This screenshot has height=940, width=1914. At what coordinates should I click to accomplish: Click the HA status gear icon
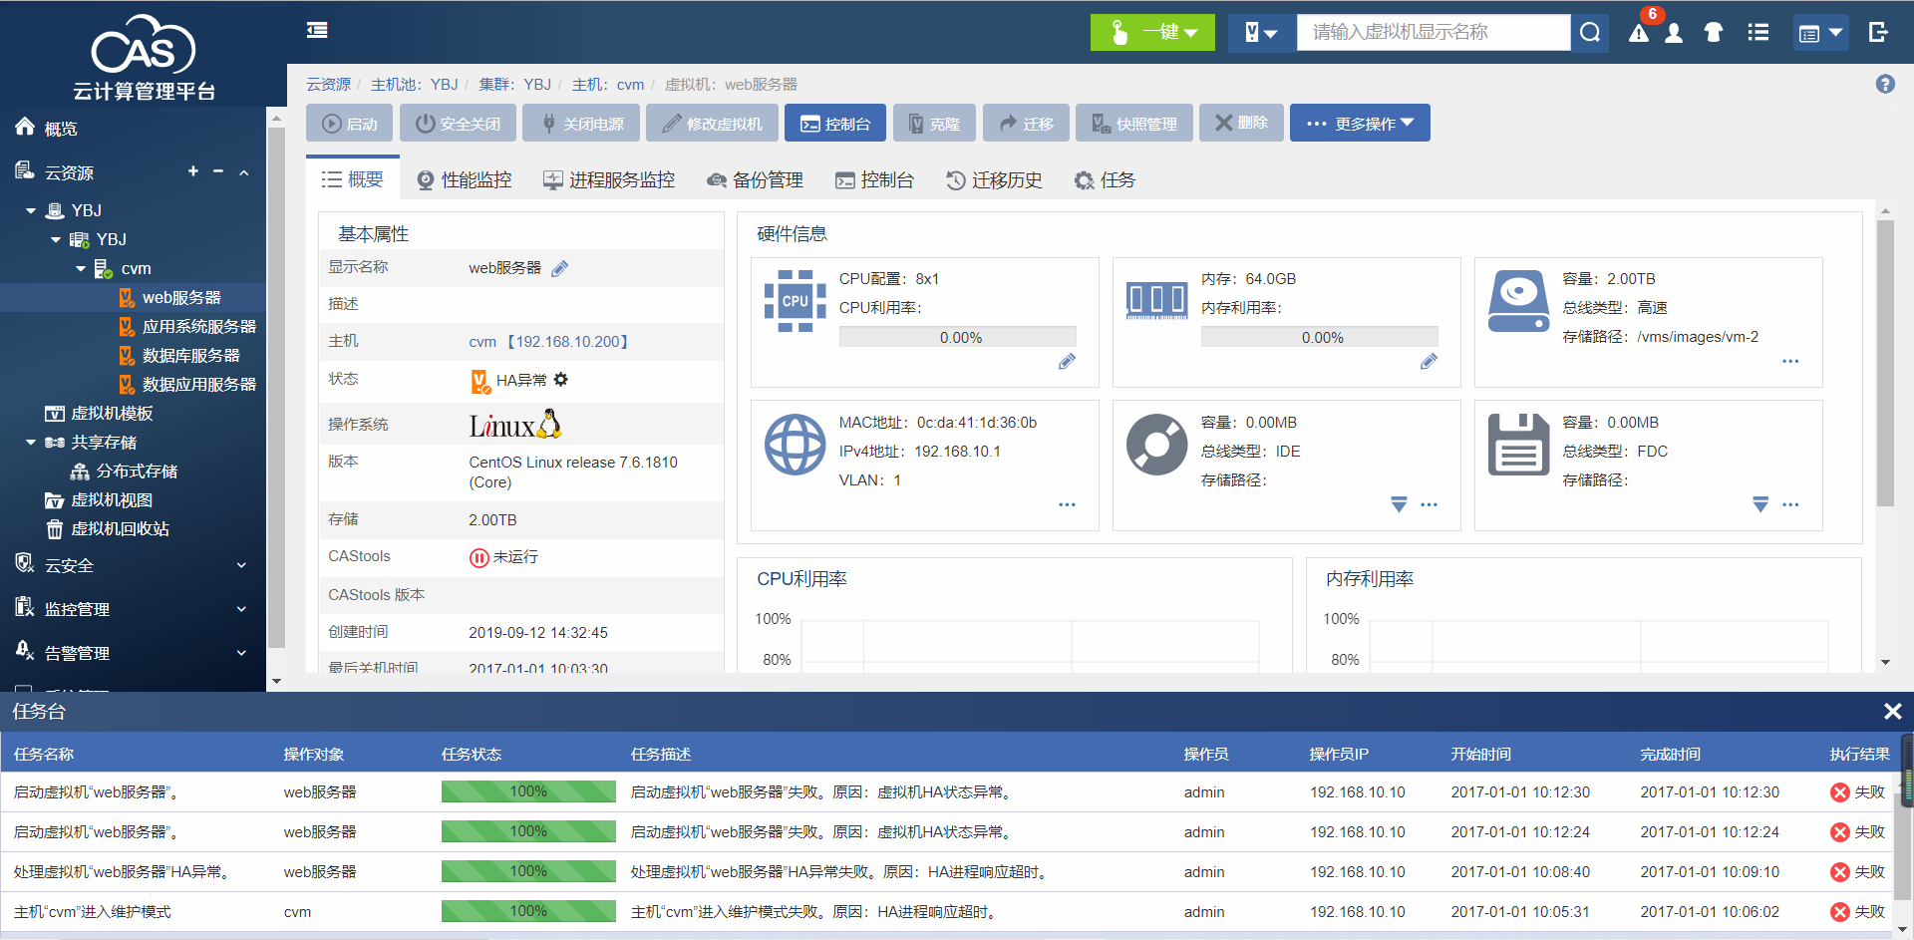pyautogui.click(x=561, y=380)
